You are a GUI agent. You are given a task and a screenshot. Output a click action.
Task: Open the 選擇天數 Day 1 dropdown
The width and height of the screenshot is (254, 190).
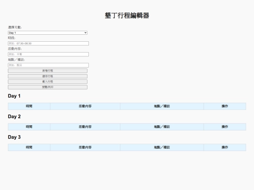48,33
